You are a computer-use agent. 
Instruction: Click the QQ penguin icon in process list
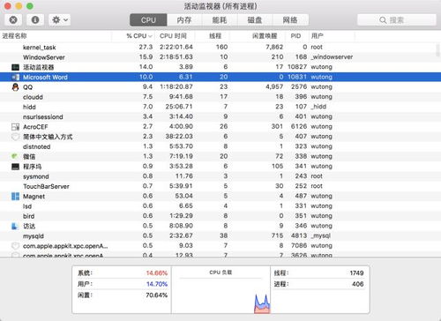(15, 87)
